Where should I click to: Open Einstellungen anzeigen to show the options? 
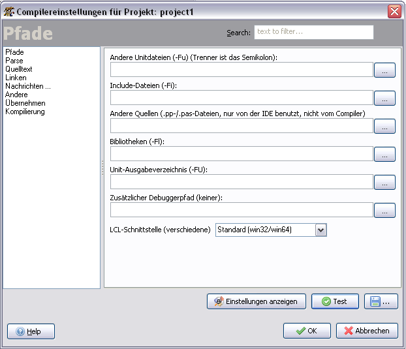tap(257, 301)
